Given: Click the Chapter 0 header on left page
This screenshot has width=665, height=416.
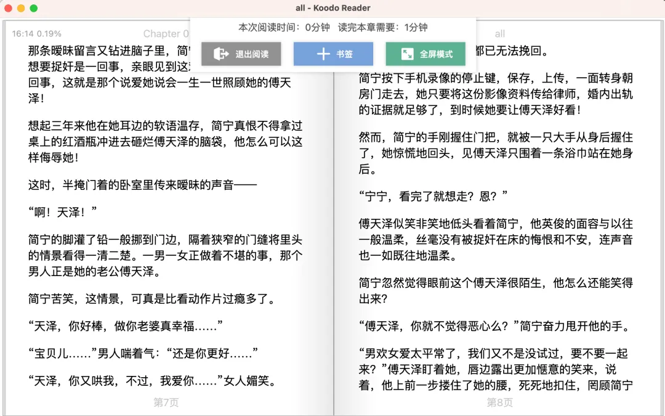Looking at the screenshot, I should click(166, 33).
